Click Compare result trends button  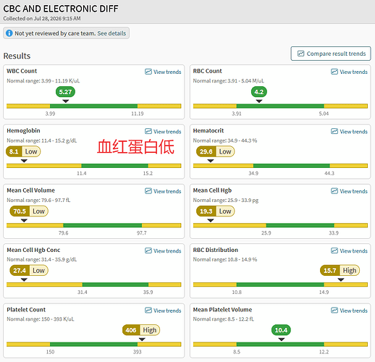(x=331, y=54)
